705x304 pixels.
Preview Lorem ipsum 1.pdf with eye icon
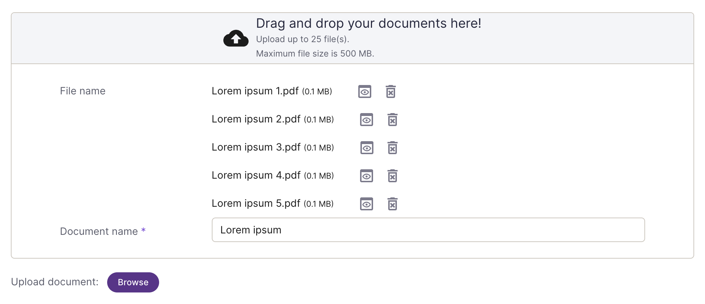click(365, 91)
